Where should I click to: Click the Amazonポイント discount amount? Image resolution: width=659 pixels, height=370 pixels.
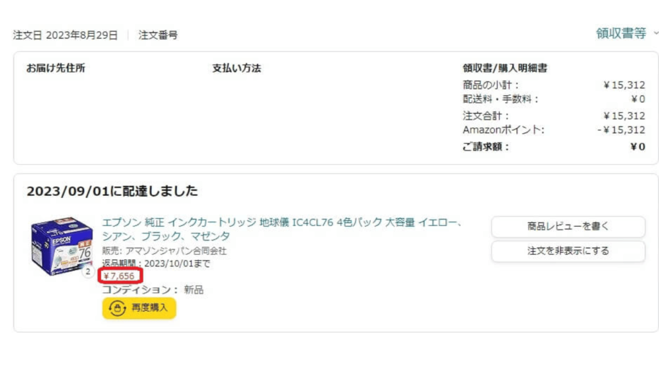[621, 130]
